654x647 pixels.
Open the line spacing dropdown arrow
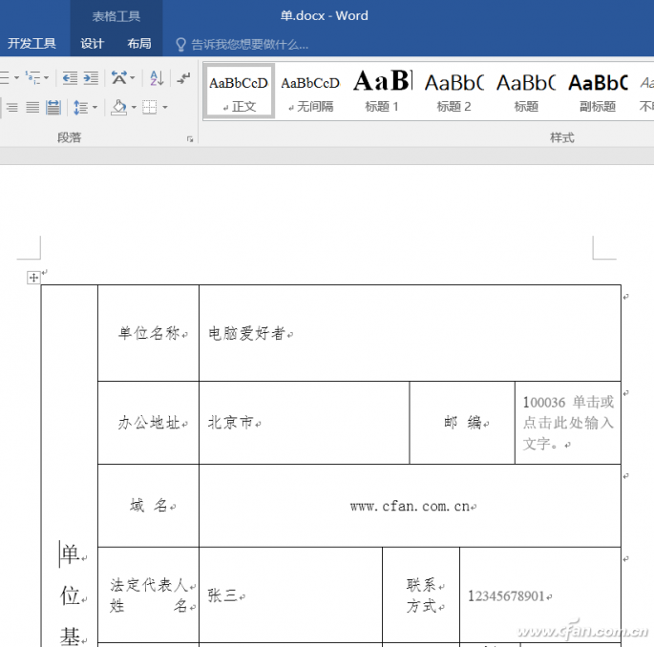tap(95, 108)
